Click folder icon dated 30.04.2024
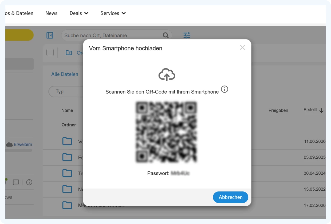The height and width of the screenshot is (224, 331). click(x=67, y=173)
